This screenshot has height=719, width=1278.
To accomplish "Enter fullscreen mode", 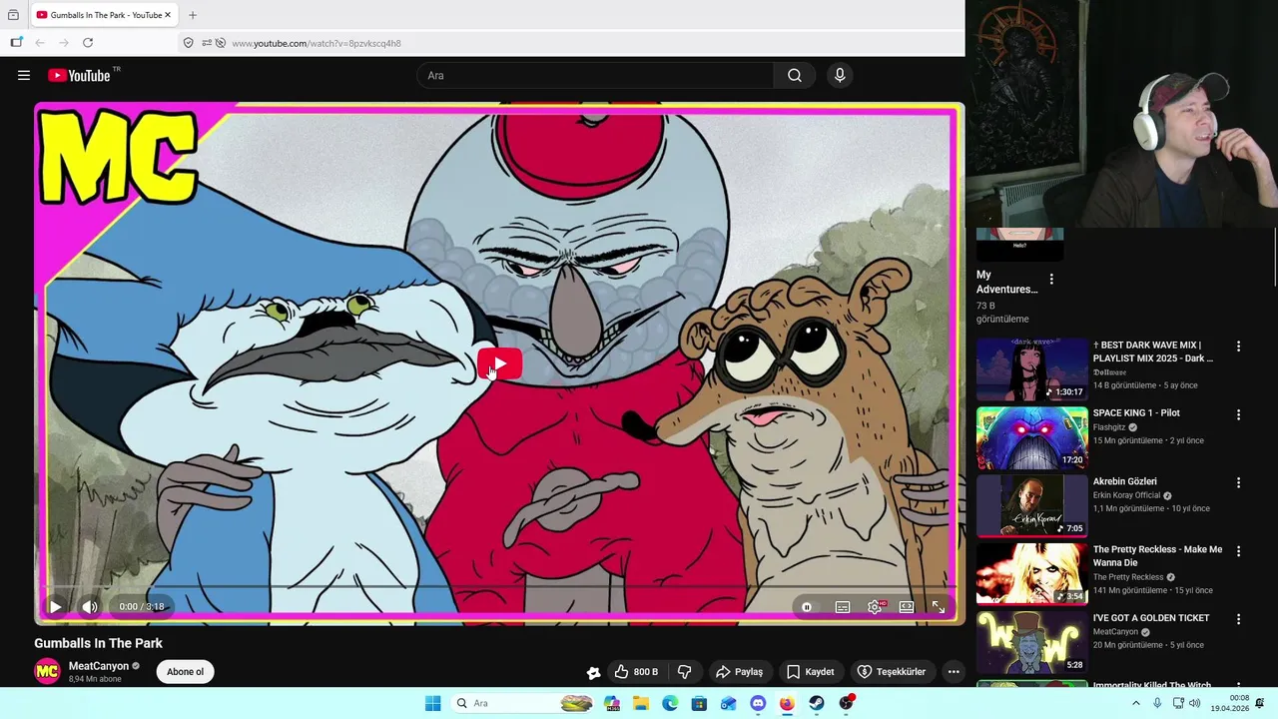I will click(939, 607).
